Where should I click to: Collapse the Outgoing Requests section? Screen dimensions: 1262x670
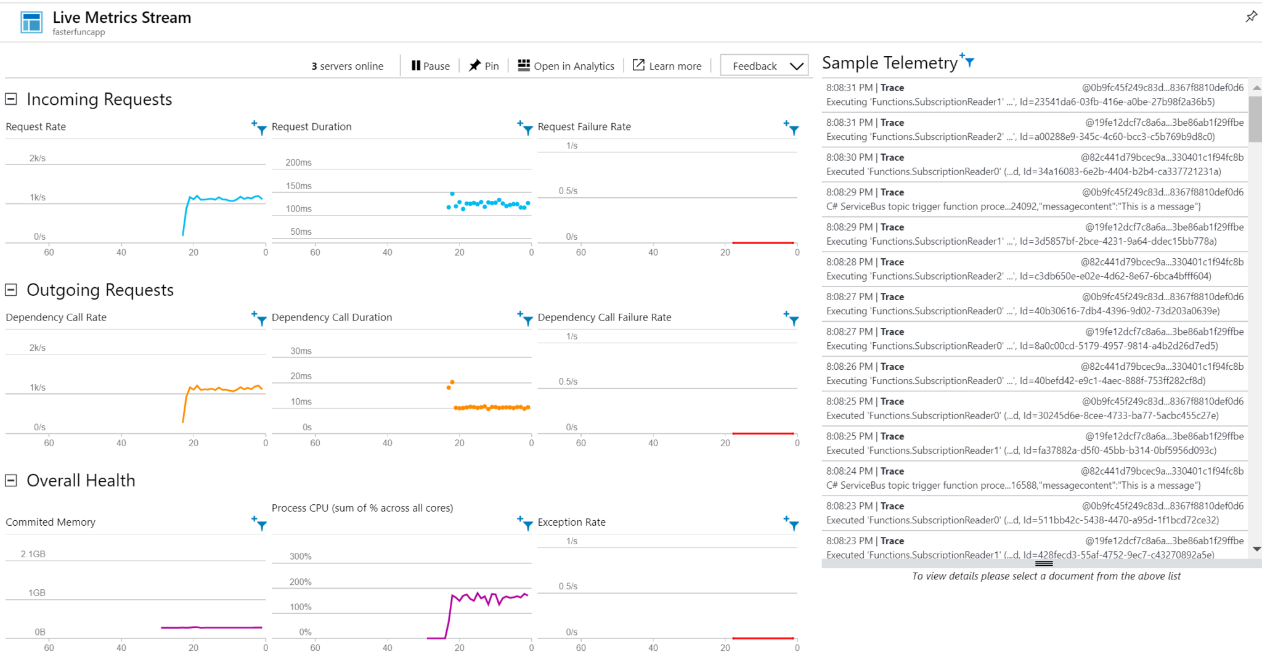point(10,290)
